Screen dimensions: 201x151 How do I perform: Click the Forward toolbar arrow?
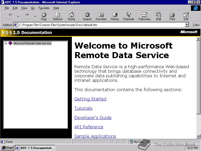pyautogui.click(x=27, y=15)
